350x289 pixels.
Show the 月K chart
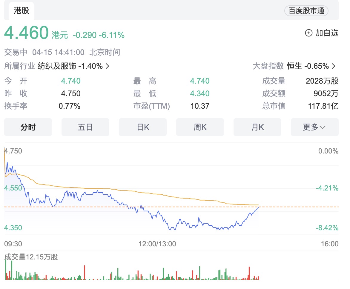[x=257, y=127]
